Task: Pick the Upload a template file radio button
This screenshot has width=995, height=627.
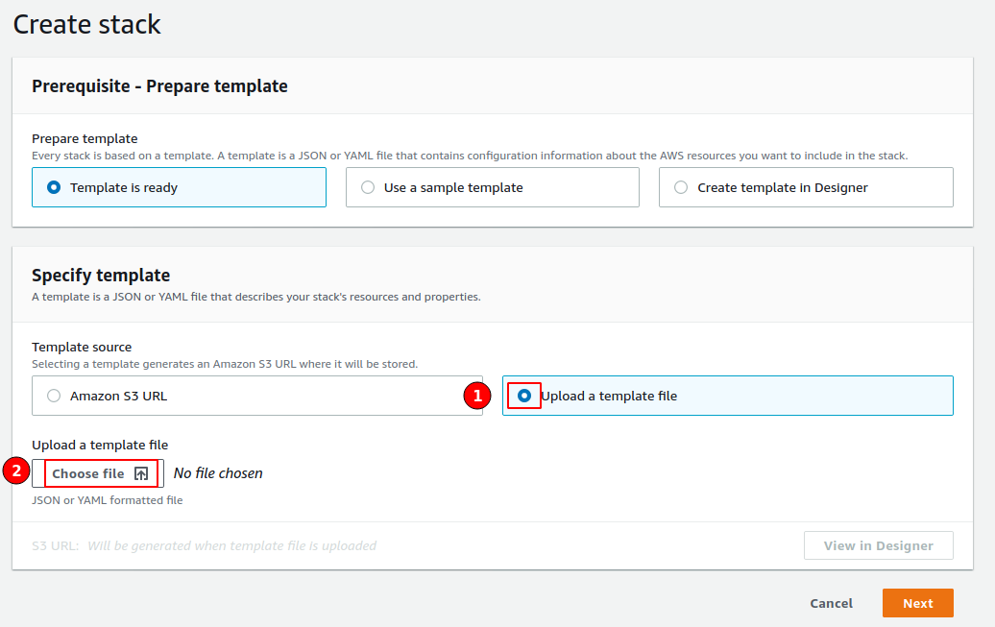Action: pos(524,396)
